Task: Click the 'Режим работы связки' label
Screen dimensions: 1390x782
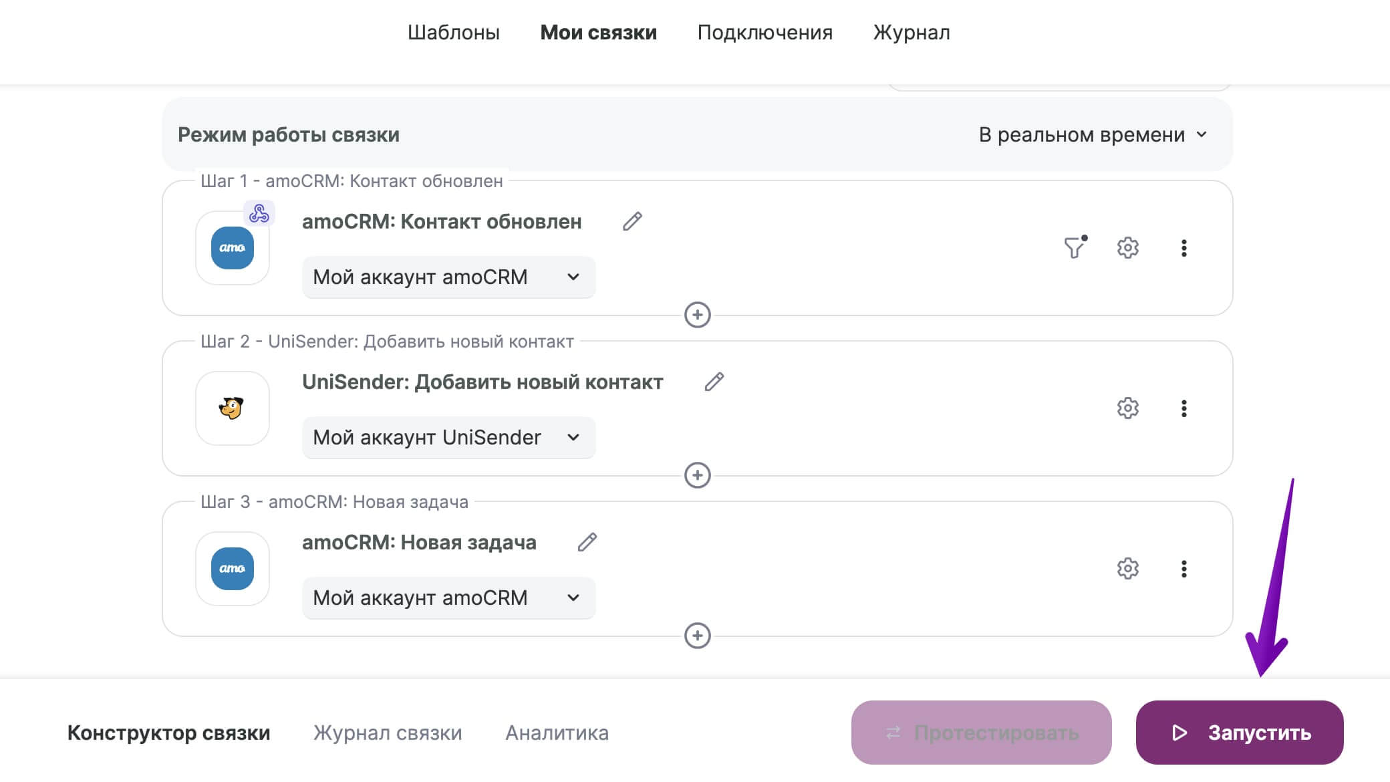Action: (x=288, y=134)
